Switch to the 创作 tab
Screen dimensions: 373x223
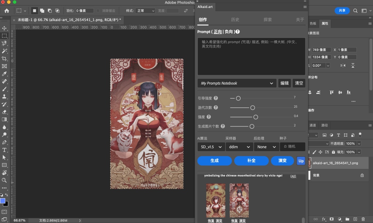(203, 20)
